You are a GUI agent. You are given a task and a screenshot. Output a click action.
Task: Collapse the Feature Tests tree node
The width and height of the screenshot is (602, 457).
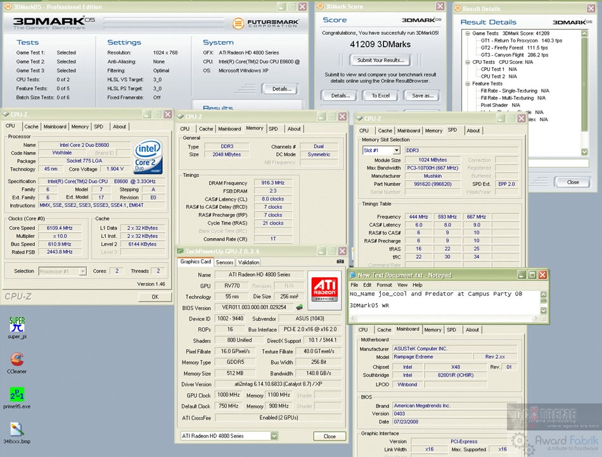[x=467, y=84]
